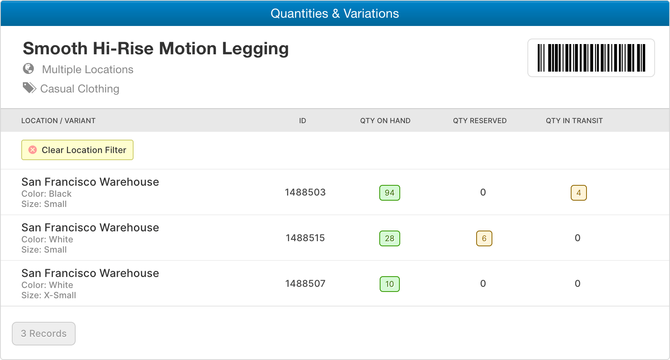The height and width of the screenshot is (360, 670).
Task: Click reserved quantity 0 for ID 1488503
Action: (483, 192)
